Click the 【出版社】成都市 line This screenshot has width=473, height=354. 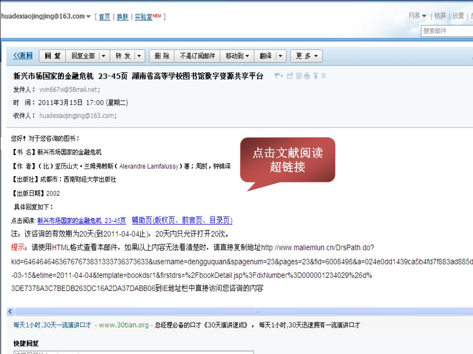click(63, 179)
